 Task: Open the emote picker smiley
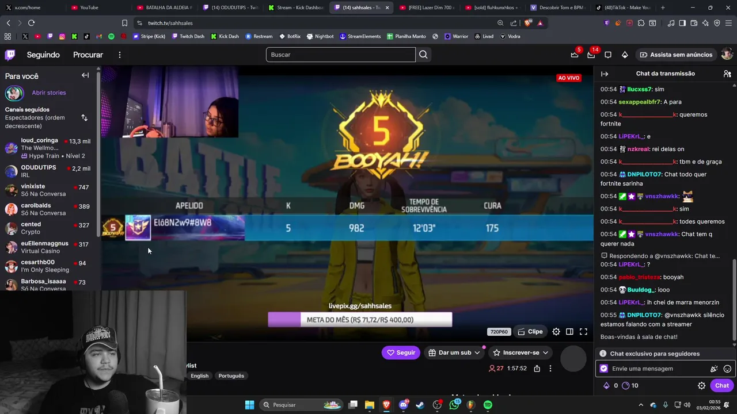[727, 369]
